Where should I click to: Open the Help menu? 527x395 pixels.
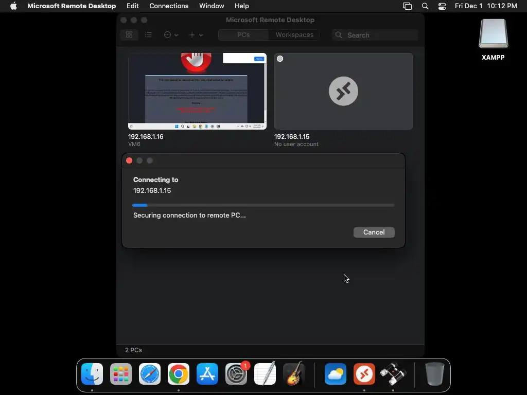(242, 6)
